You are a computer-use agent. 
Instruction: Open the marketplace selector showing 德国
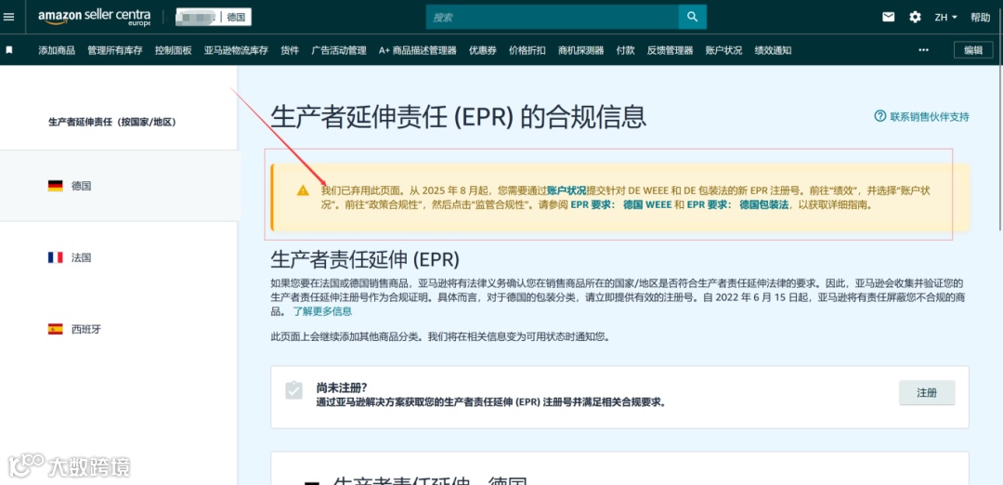(x=214, y=18)
